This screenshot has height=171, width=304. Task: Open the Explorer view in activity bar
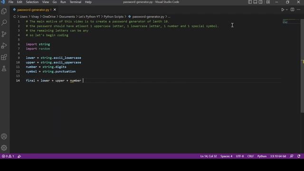tap(4, 11)
